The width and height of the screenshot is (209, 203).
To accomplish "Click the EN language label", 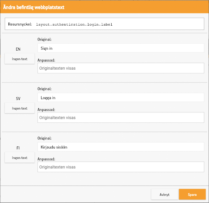I will click(18, 49).
